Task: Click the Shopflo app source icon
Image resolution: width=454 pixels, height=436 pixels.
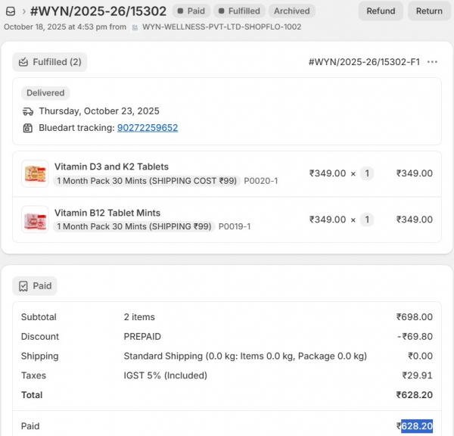Action: tap(135, 27)
